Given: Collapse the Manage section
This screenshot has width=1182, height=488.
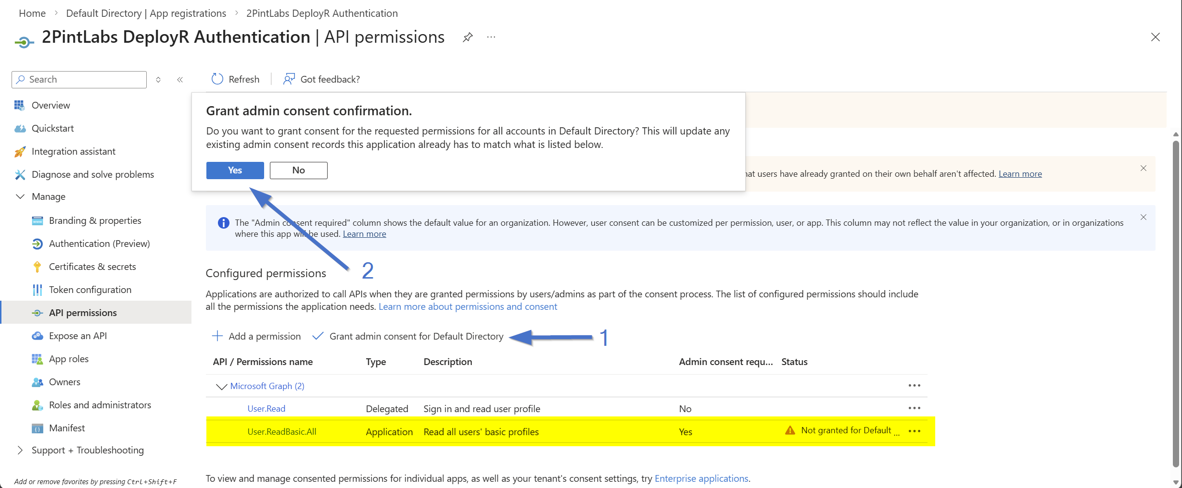Looking at the screenshot, I should pyautogui.click(x=20, y=197).
